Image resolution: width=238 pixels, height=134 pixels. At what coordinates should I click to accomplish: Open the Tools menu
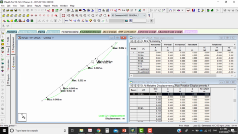tap(22, 6)
